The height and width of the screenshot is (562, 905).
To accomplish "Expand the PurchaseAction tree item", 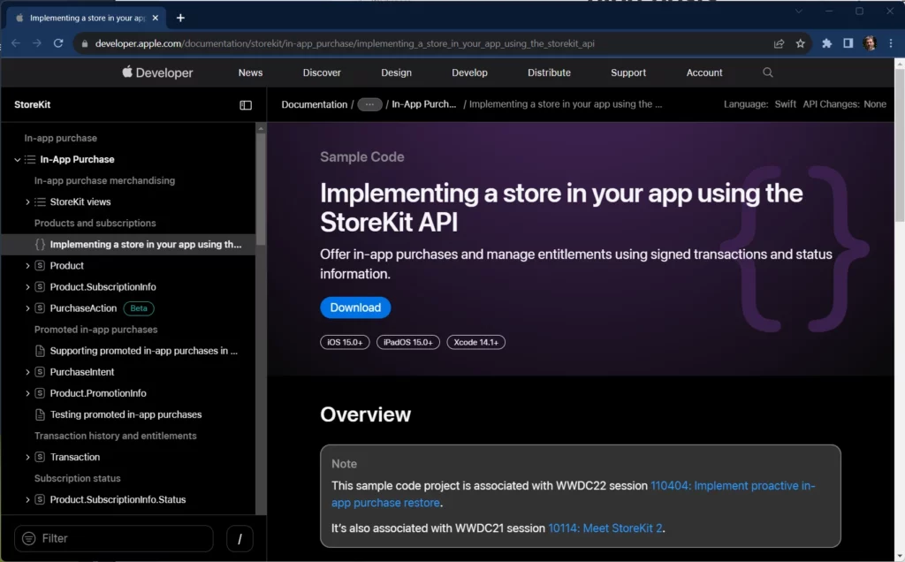I will click(x=27, y=308).
